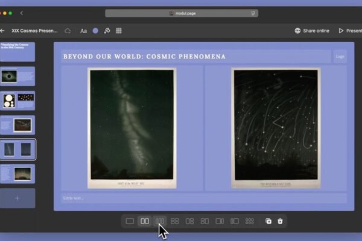Apply the nine-cell grid layout
The height and width of the screenshot is (241, 362).
click(x=250, y=221)
